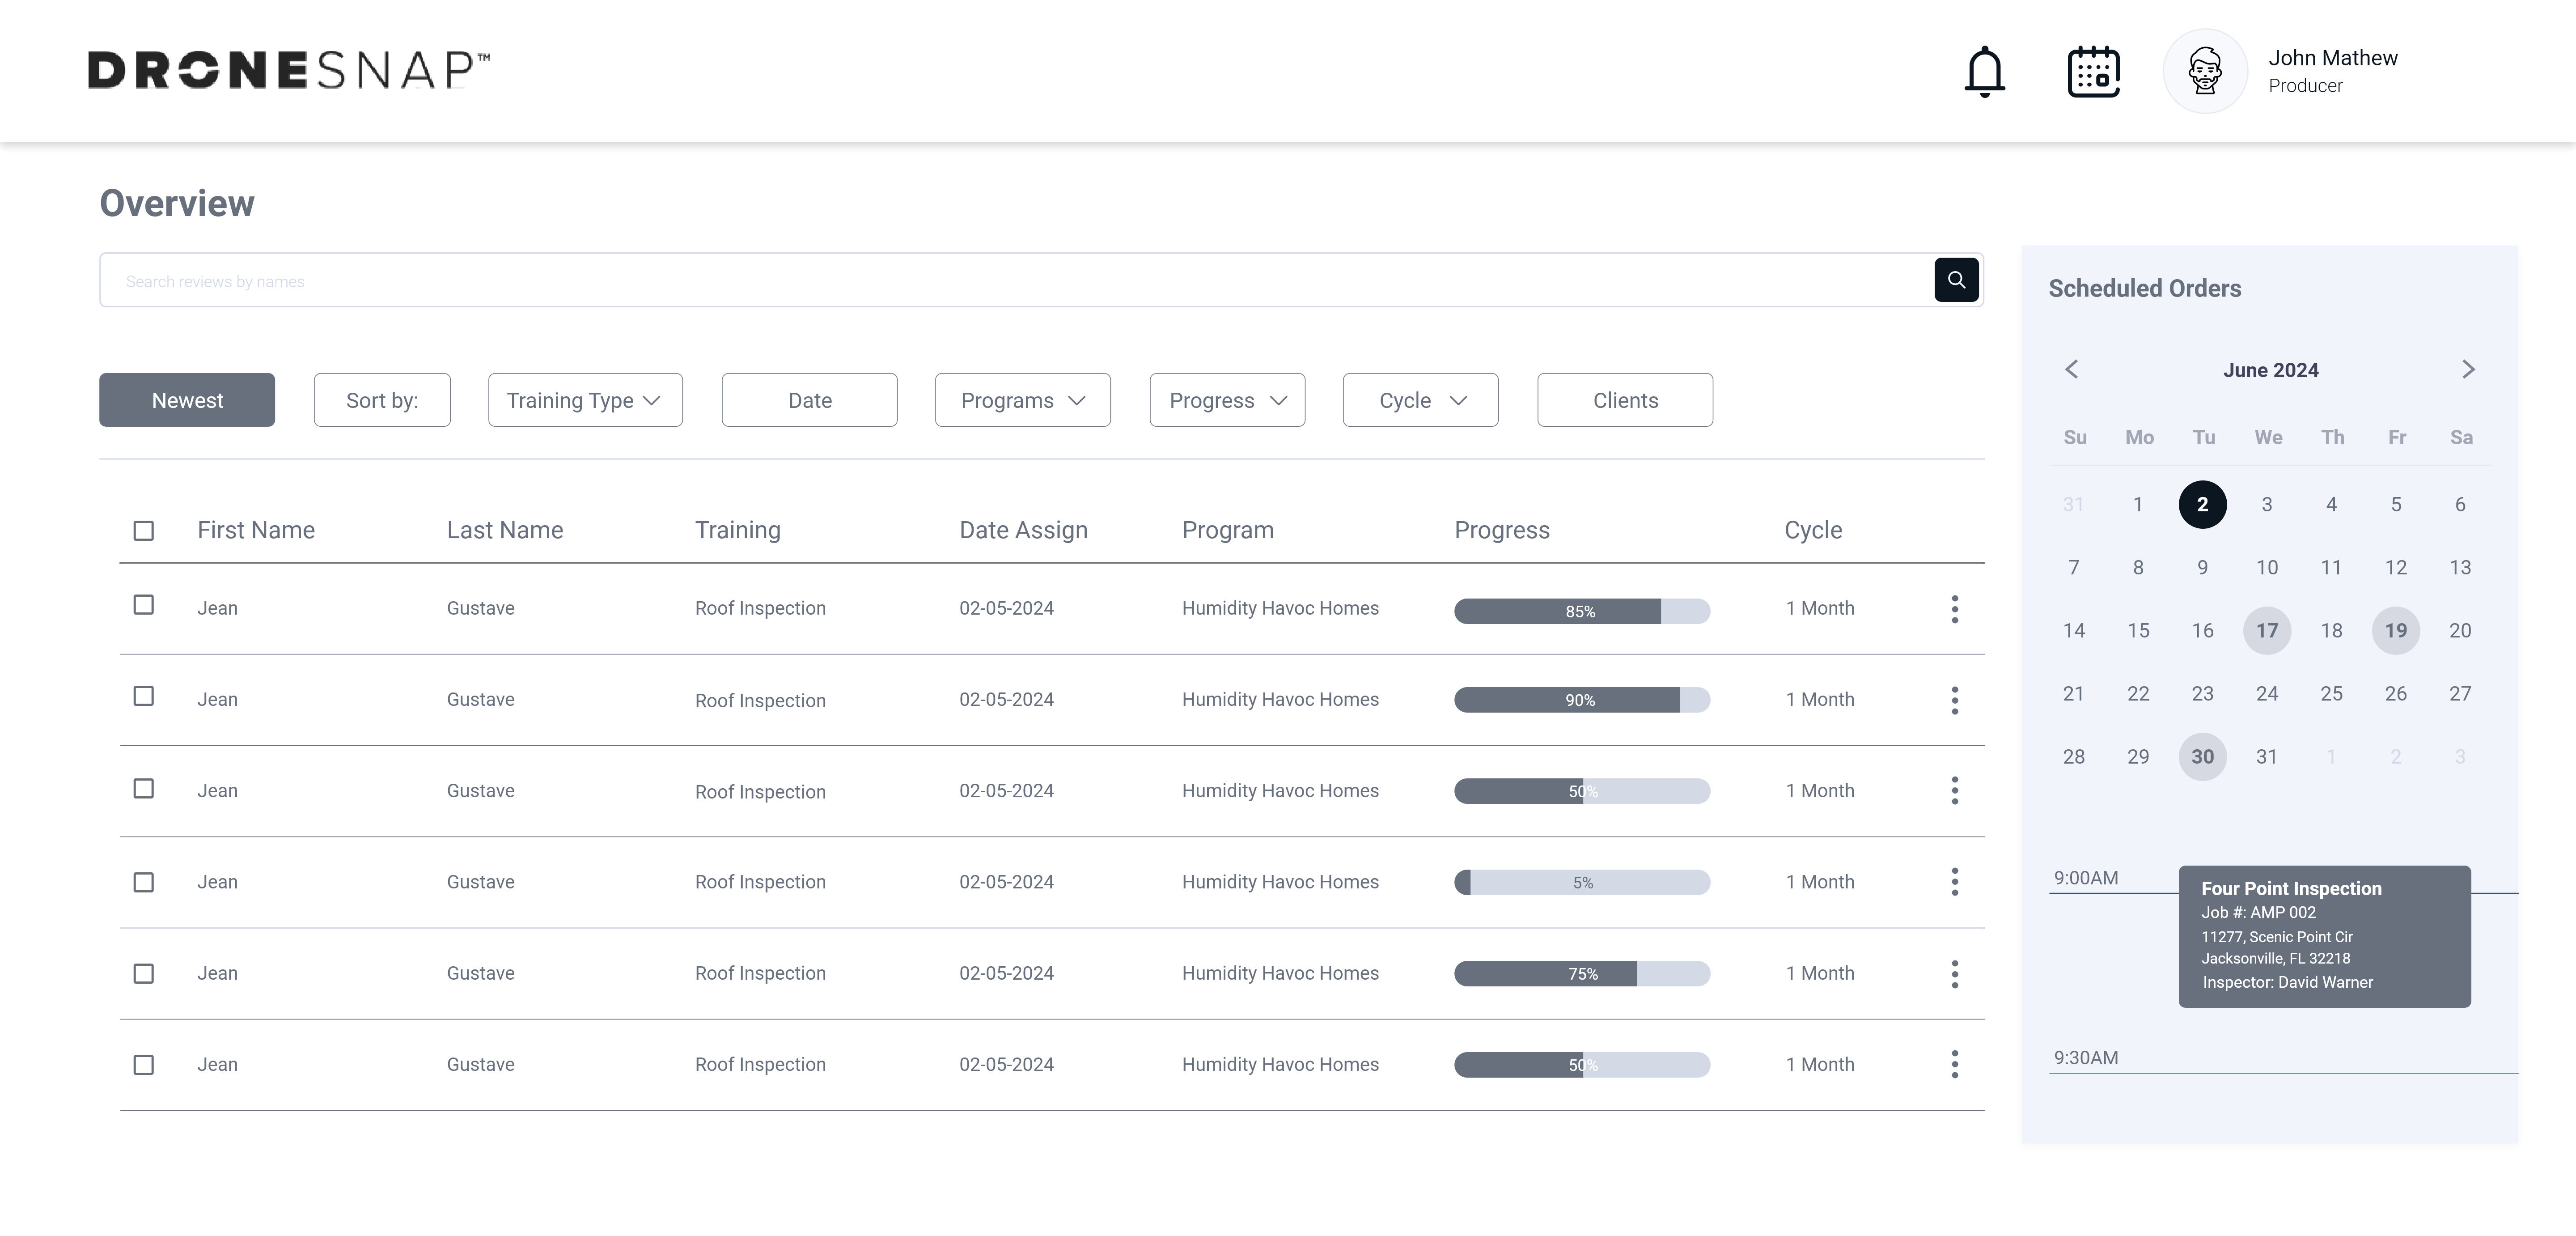Image resolution: width=2576 pixels, height=1236 pixels.
Task: Go to previous month in calendar
Action: 2072,369
